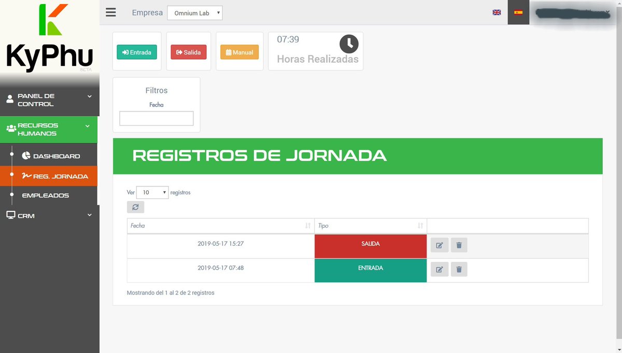This screenshot has height=353, width=622.
Task: Delete the ENTRADA 07:48 record
Action: coord(459,270)
